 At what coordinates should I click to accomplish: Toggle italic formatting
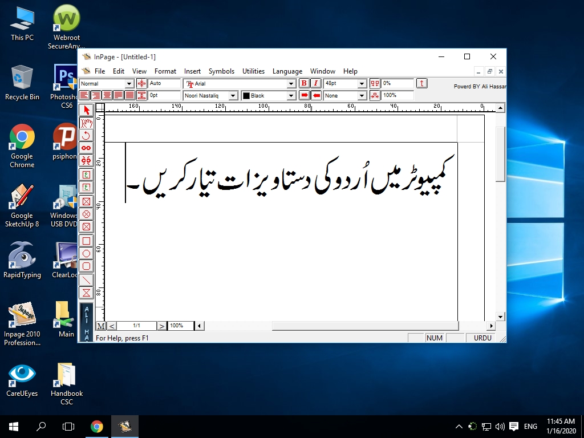pyautogui.click(x=315, y=83)
